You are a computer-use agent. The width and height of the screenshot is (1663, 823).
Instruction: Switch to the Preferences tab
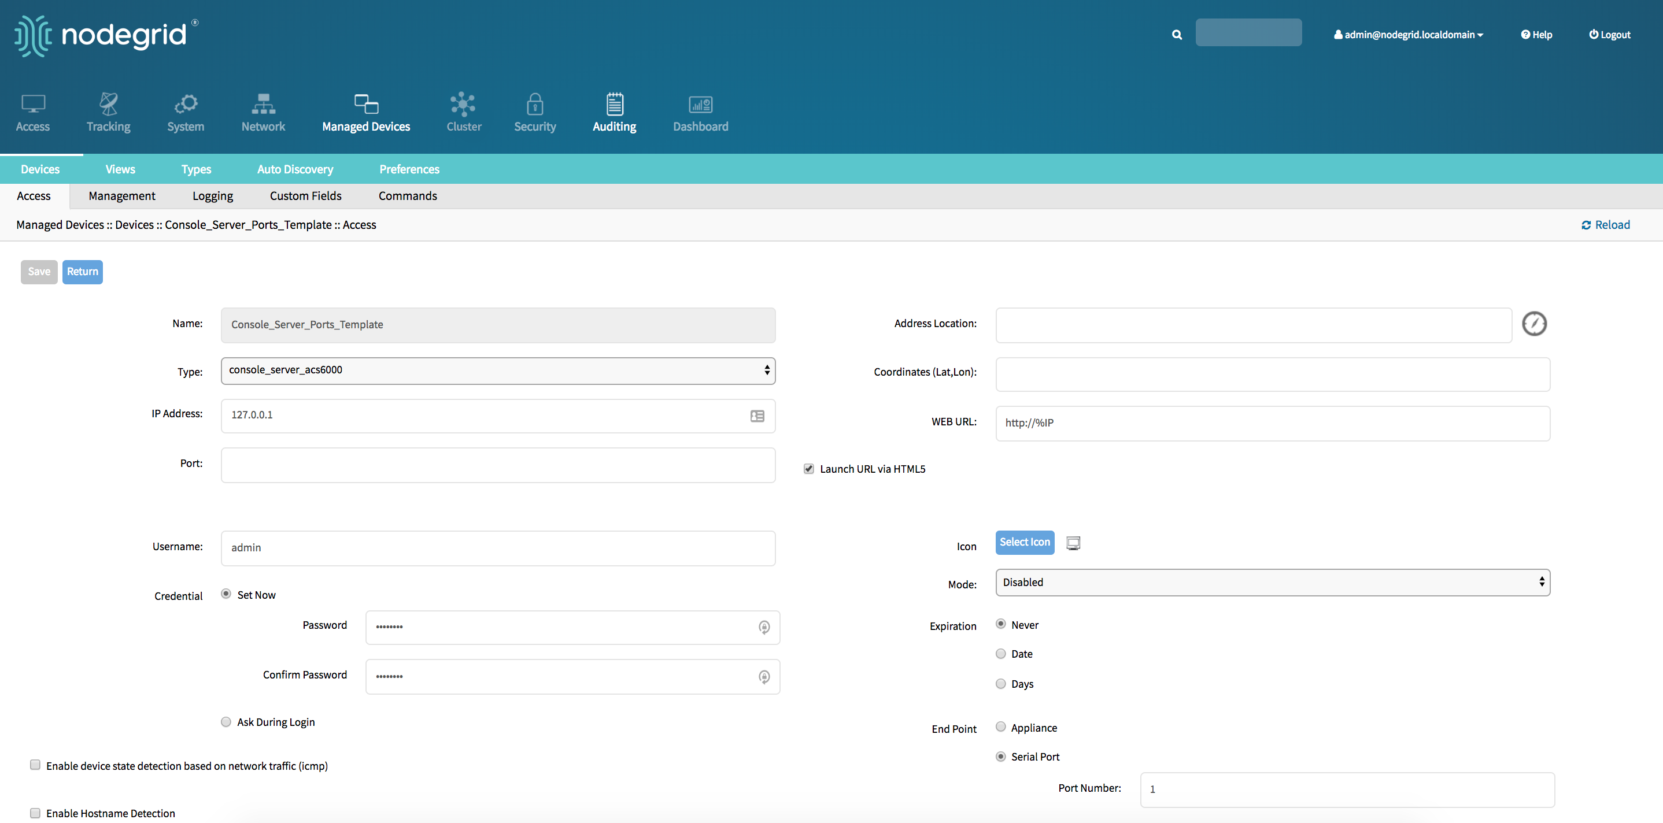pos(409,169)
